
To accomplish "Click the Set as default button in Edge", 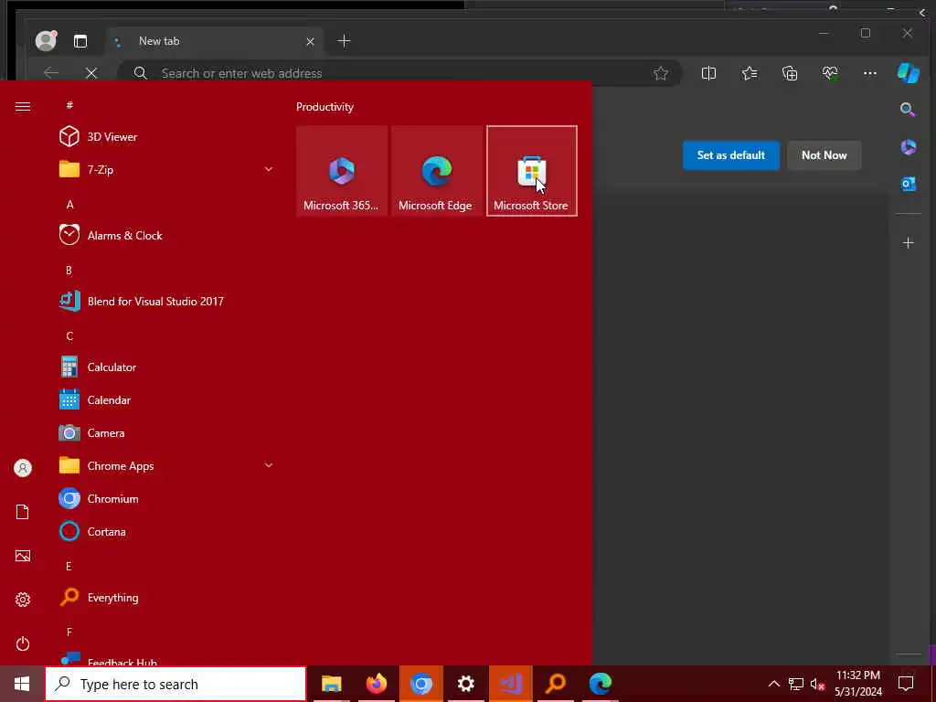I will click(x=730, y=155).
